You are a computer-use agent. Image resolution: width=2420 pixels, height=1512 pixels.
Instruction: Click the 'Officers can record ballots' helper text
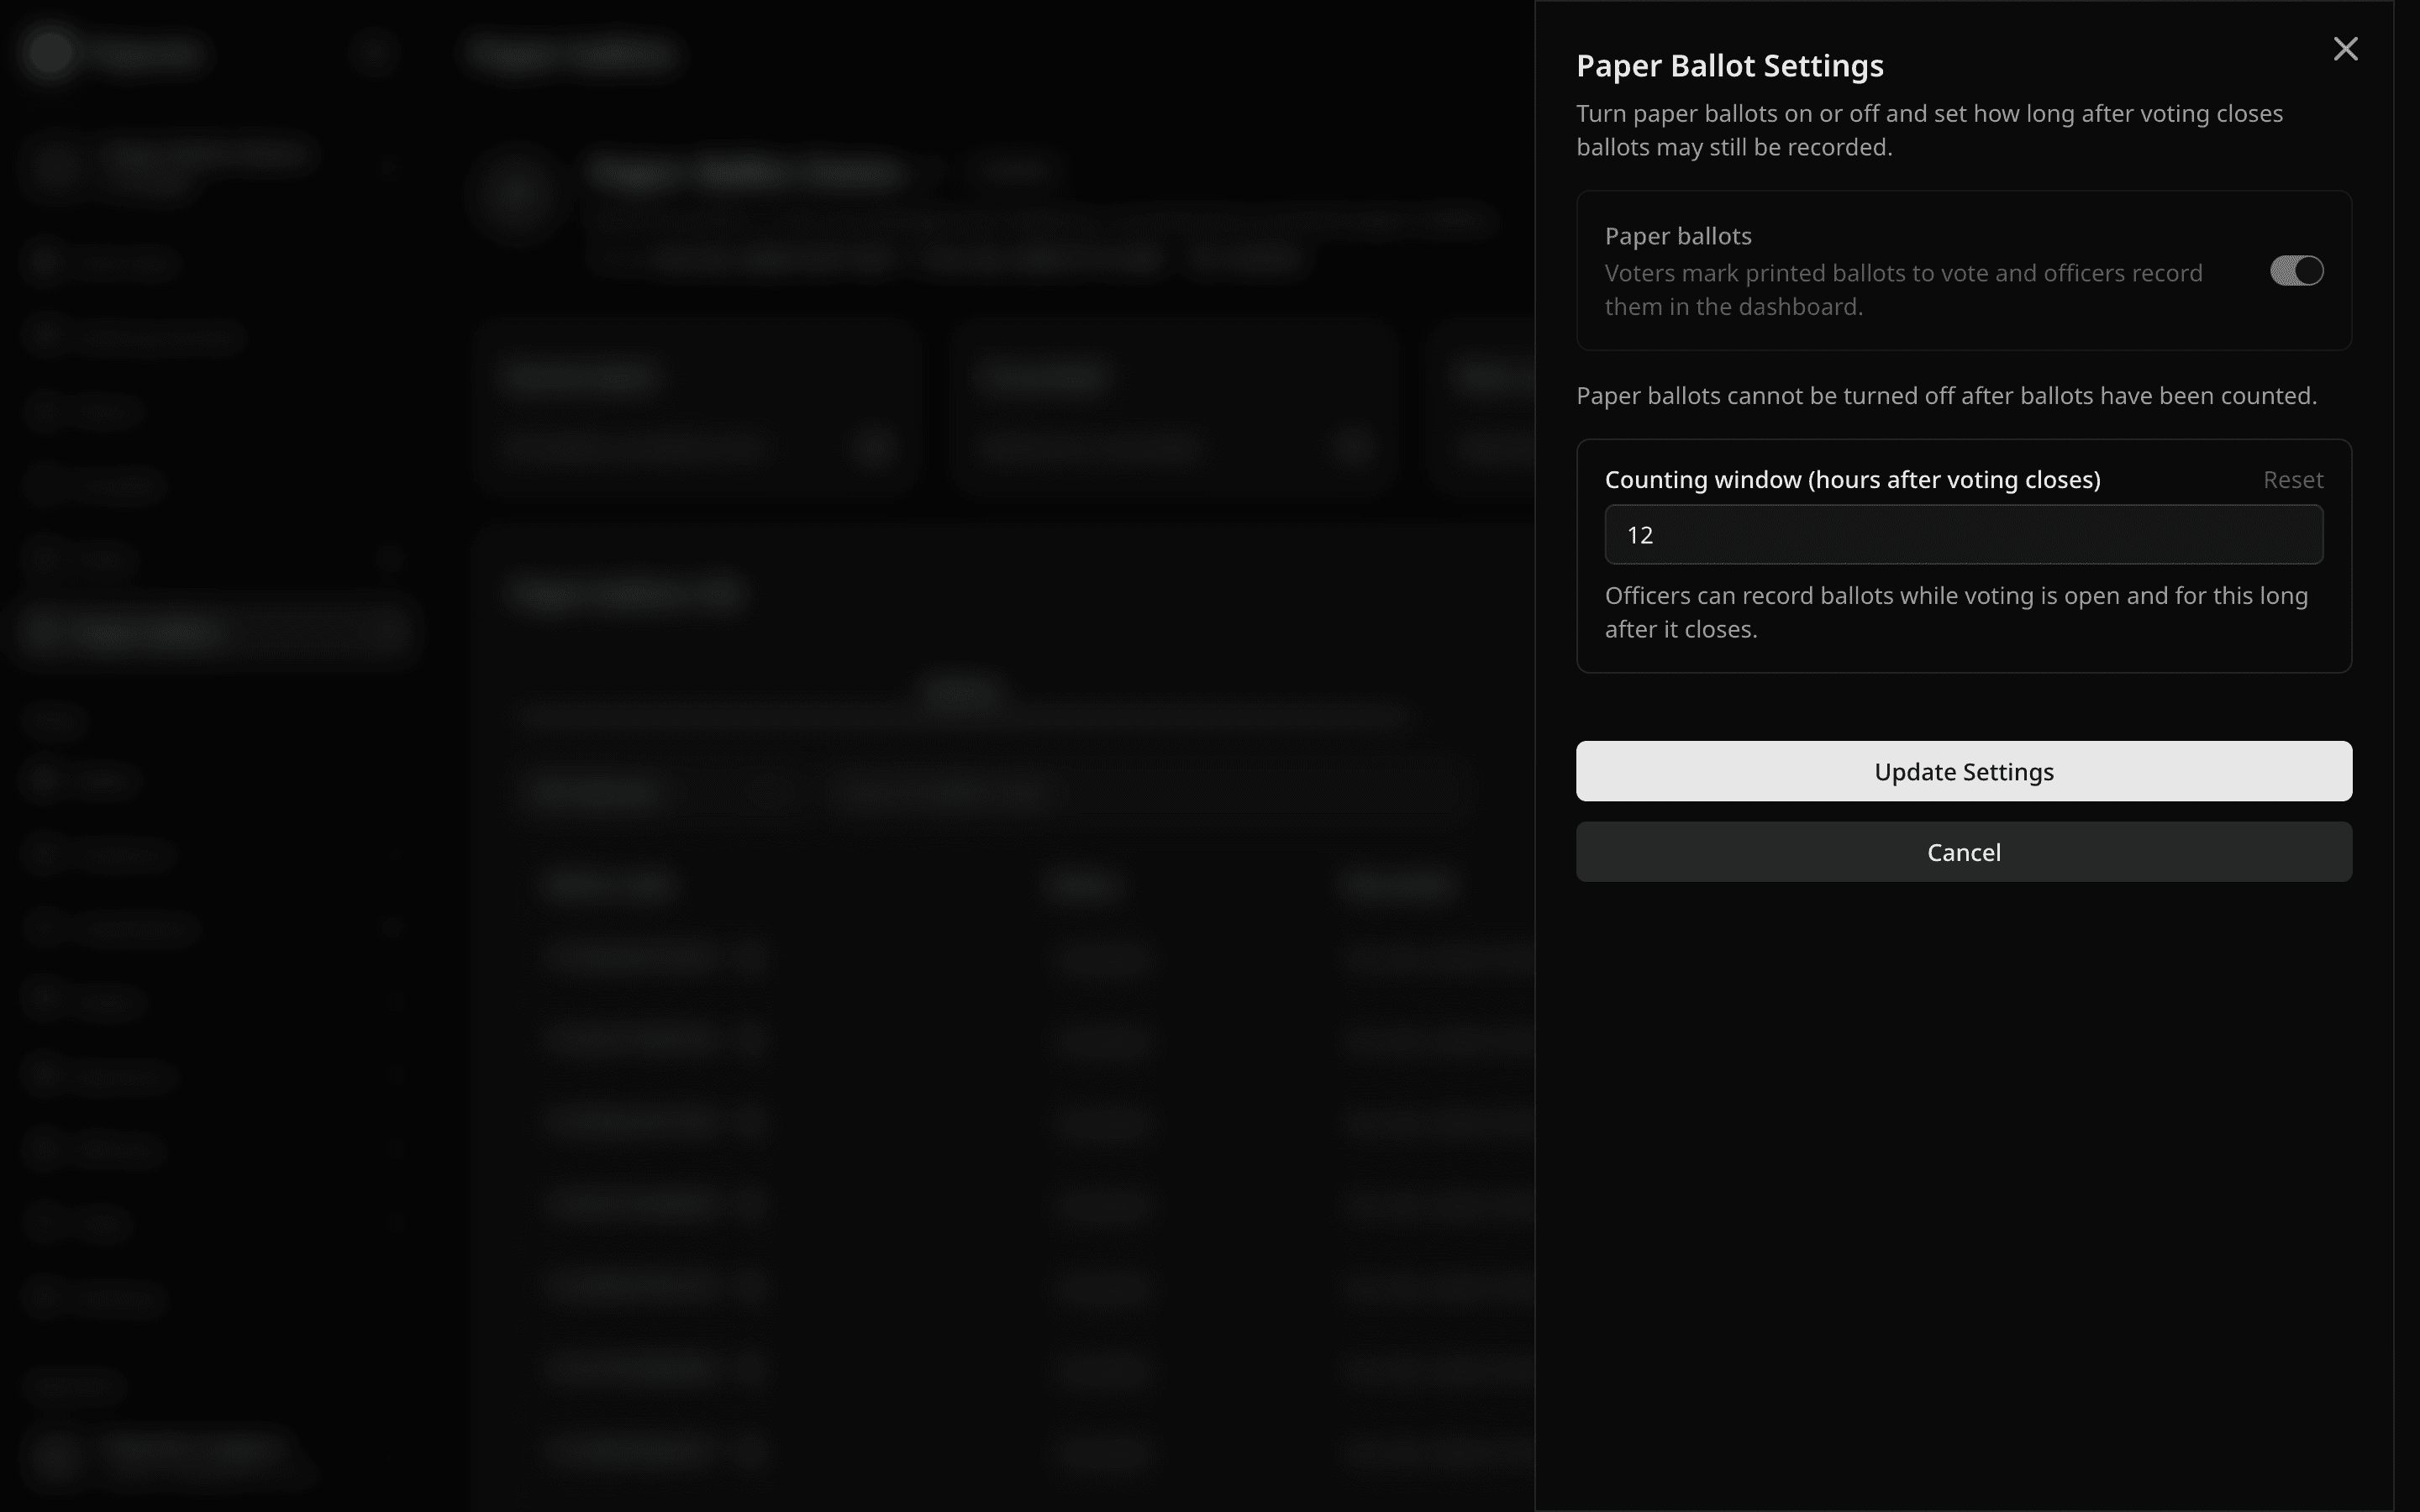pos(1956,612)
